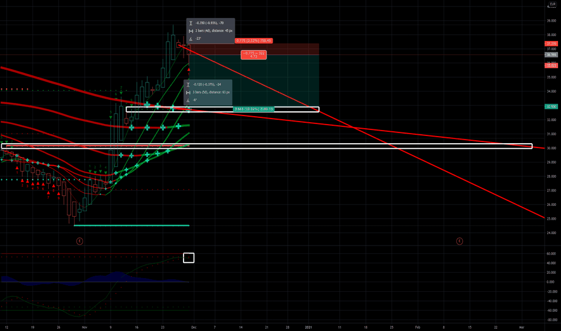Click 39.000 on the price axis
Viewport: 561px width, 331px height.
click(x=551, y=20)
